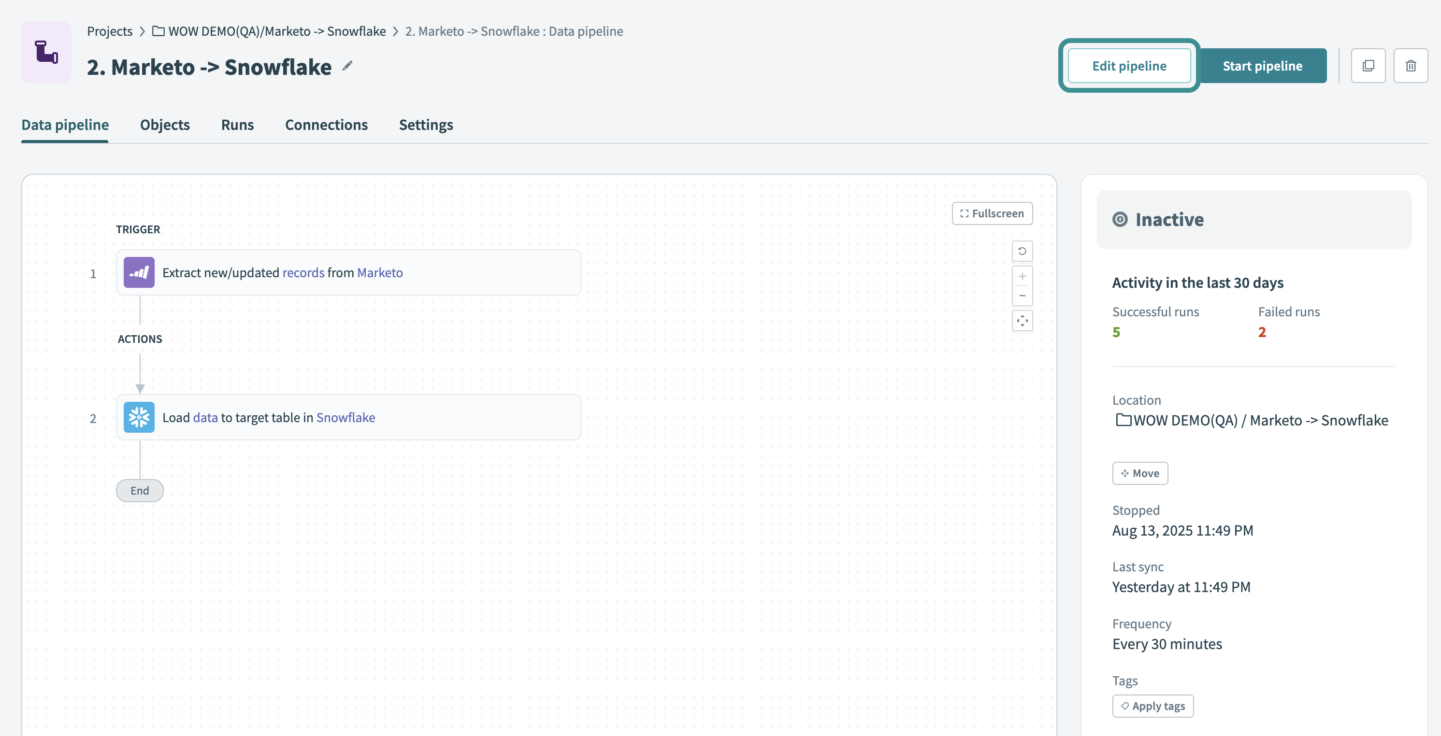Duplicate the pipeline using the copy icon

(x=1369, y=65)
